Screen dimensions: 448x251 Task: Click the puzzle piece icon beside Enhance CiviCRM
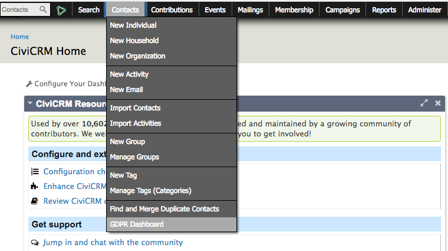(34, 186)
